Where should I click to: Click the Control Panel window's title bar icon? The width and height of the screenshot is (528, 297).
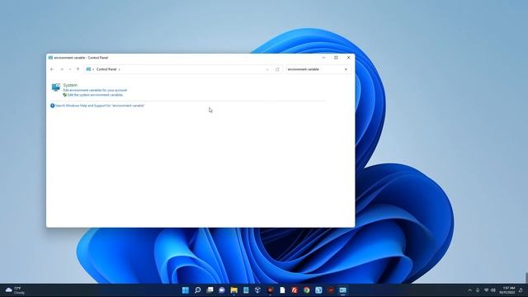tap(50, 58)
